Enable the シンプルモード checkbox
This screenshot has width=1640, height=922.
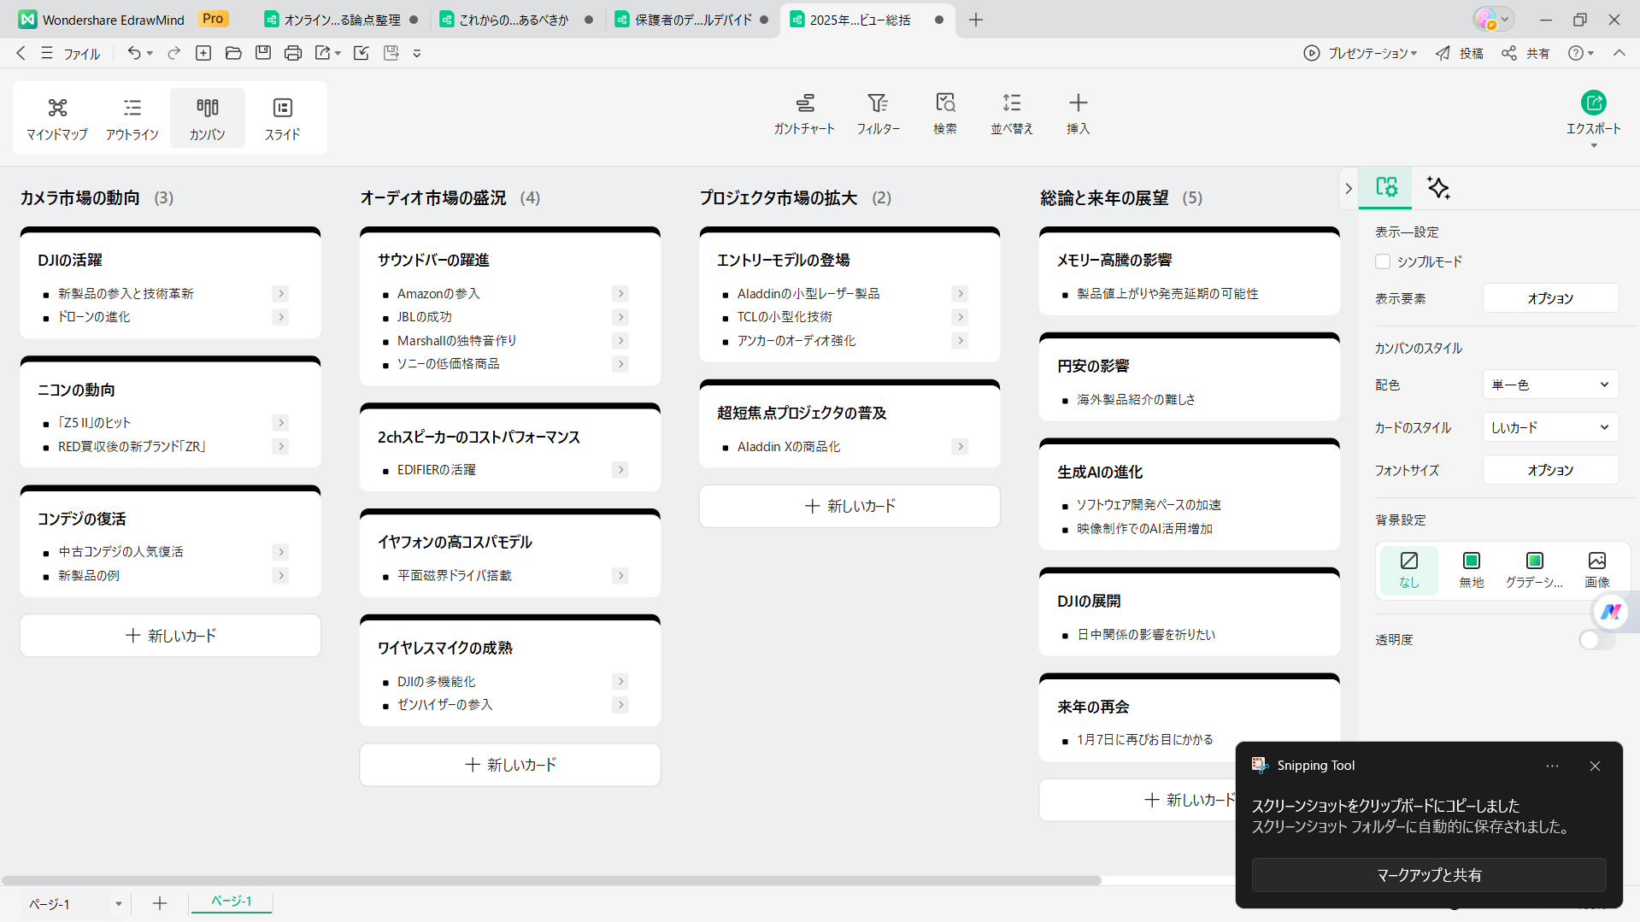point(1383,261)
